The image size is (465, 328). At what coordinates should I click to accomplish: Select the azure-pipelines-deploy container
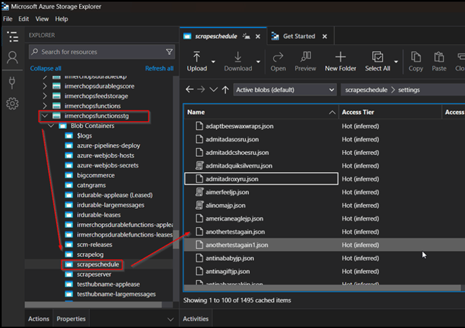coord(109,145)
